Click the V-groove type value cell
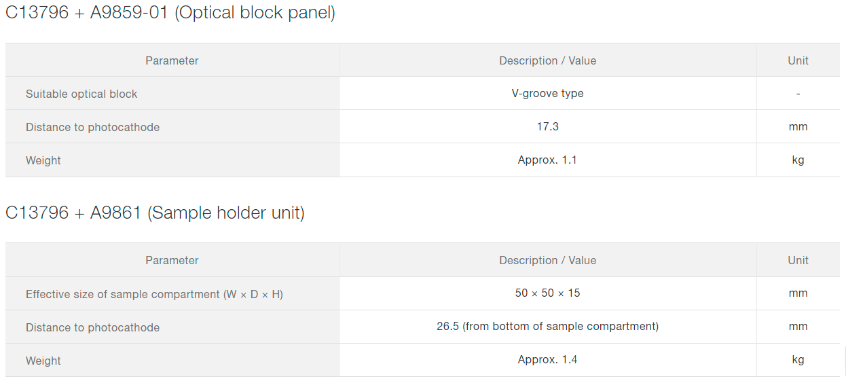Viewport: 846px width, 383px height. 547,94
